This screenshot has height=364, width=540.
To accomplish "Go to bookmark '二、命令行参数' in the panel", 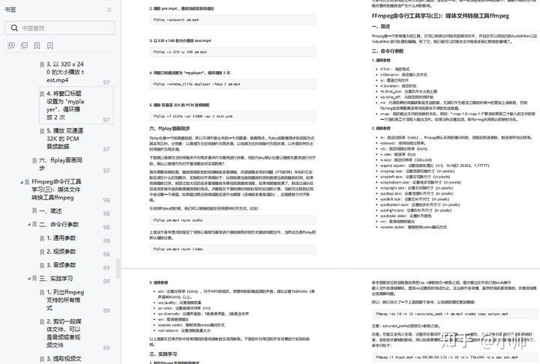I will 59,225.
